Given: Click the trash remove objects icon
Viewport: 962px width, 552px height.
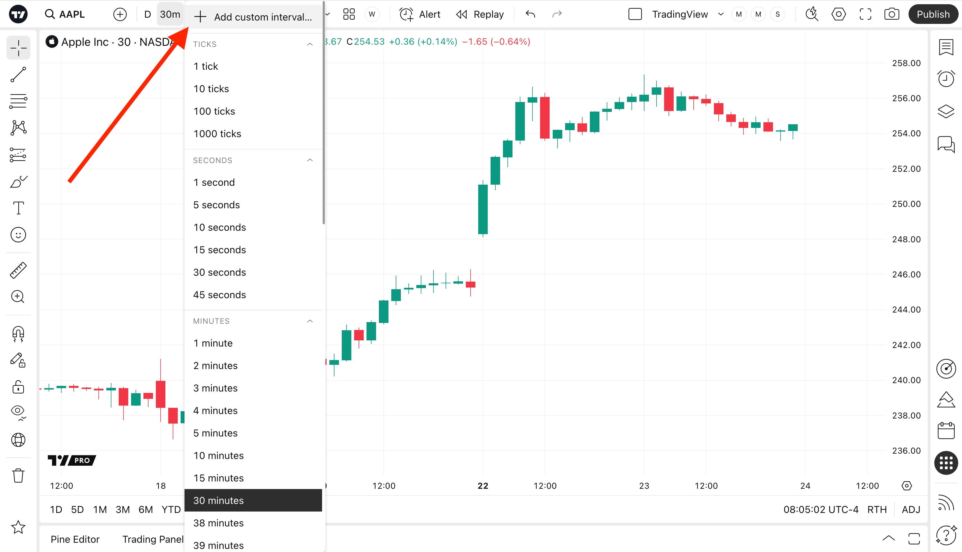Looking at the screenshot, I should pos(18,476).
